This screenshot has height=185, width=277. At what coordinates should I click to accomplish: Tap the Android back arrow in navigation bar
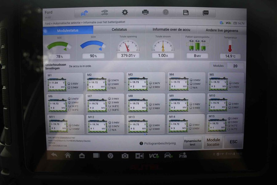tap(54, 155)
